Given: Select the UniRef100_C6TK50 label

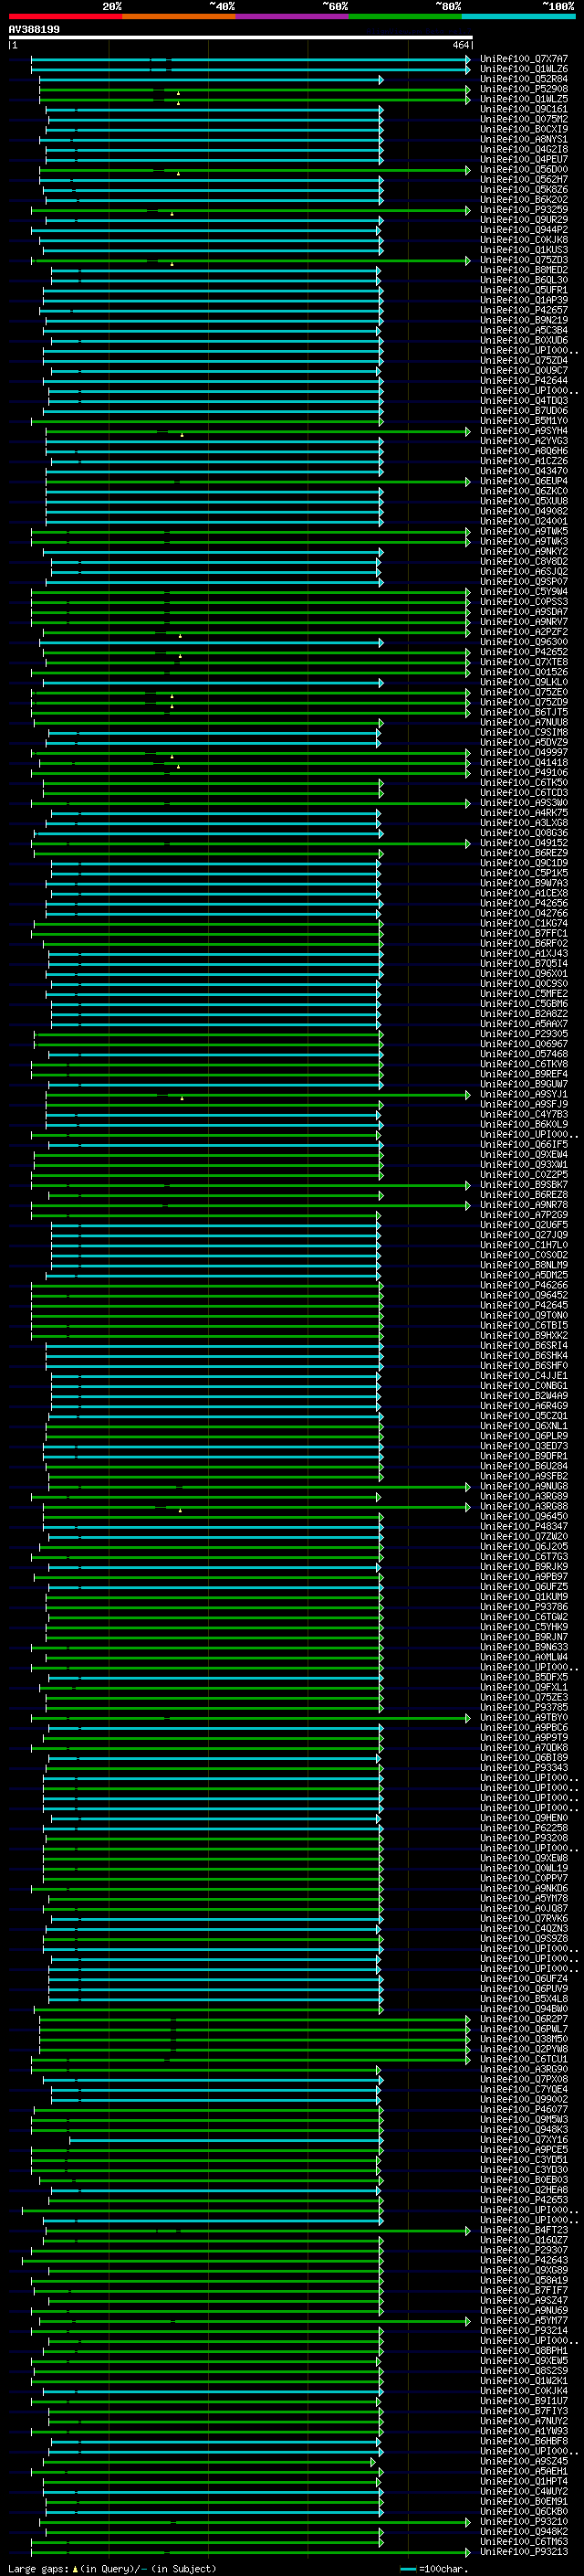Looking at the screenshot, I should [x=524, y=782].
